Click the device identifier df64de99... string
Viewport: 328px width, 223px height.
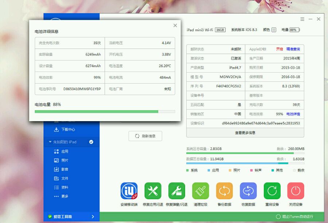coord(261,123)
